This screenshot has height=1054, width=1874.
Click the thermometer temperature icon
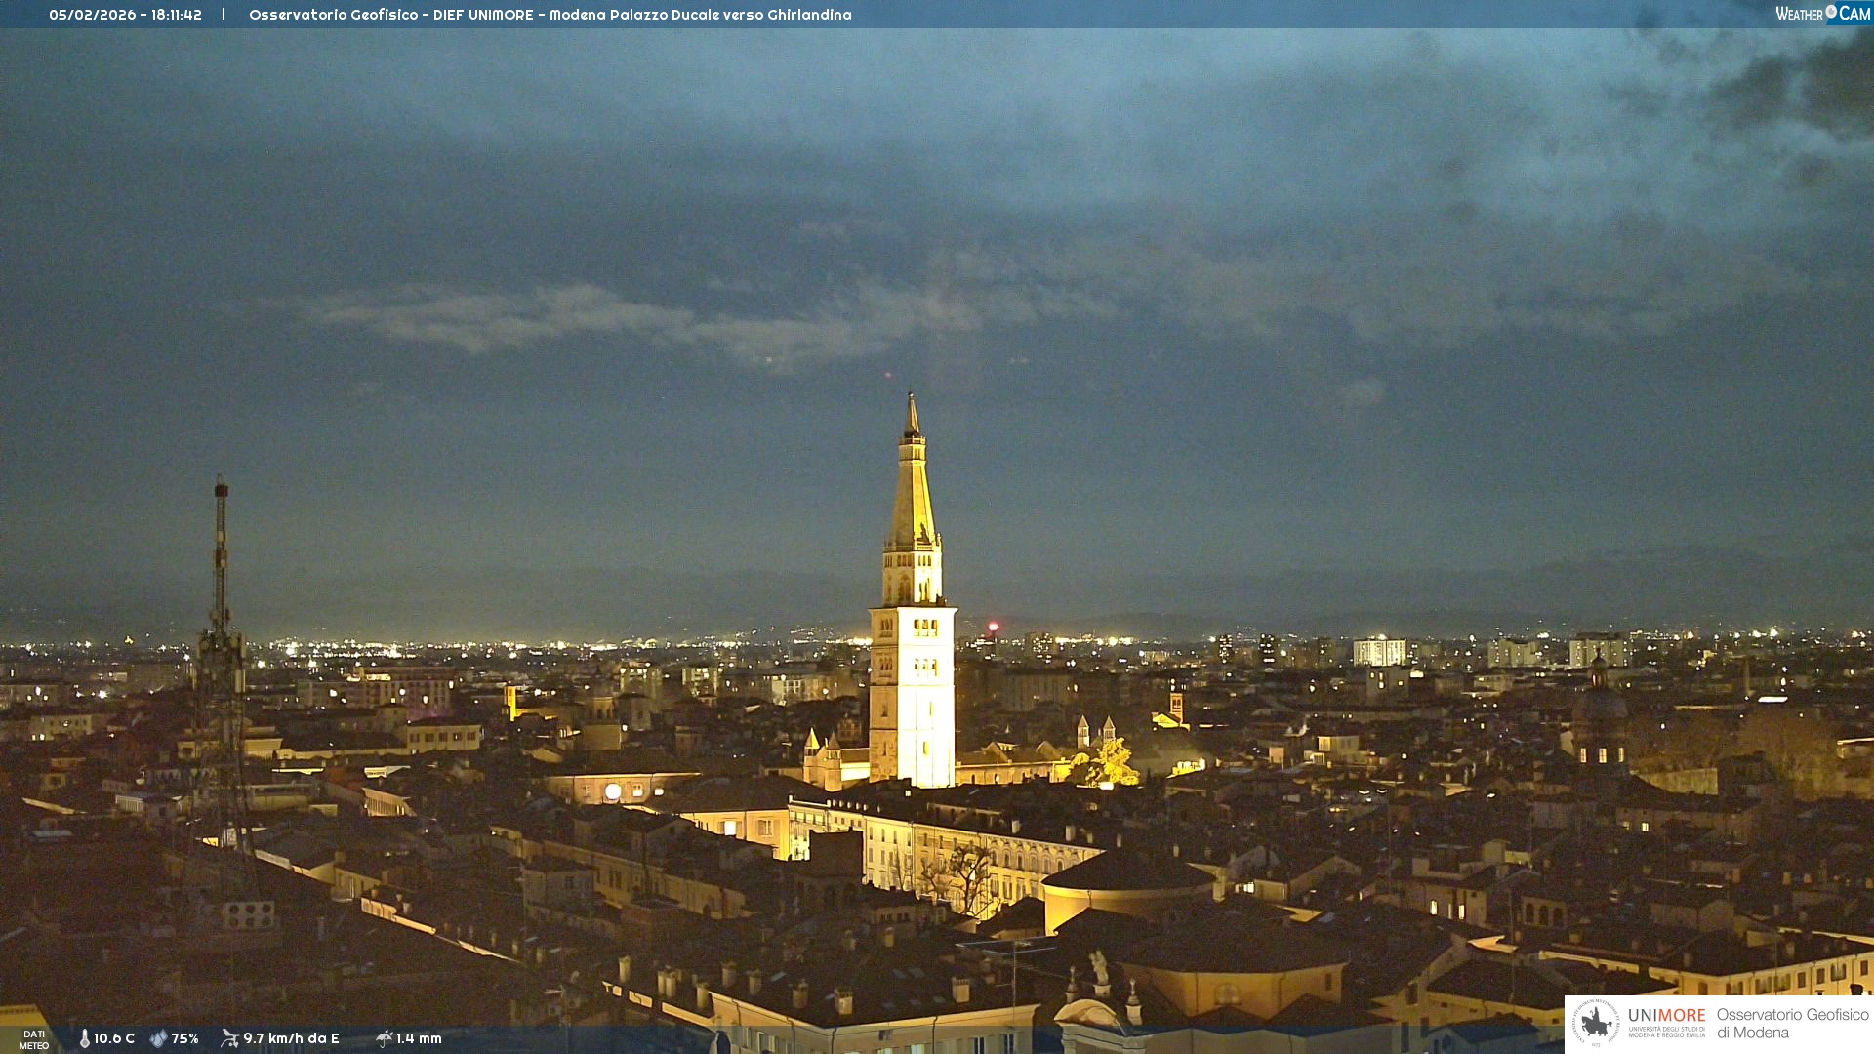pos(85,1038)
